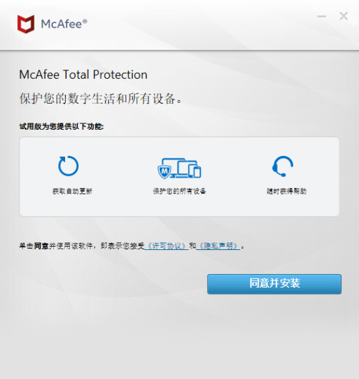The height and width of the screenshot is (379, 359).
Task: Click the 保护您的所有设备 label
Action: coord(179,191)
